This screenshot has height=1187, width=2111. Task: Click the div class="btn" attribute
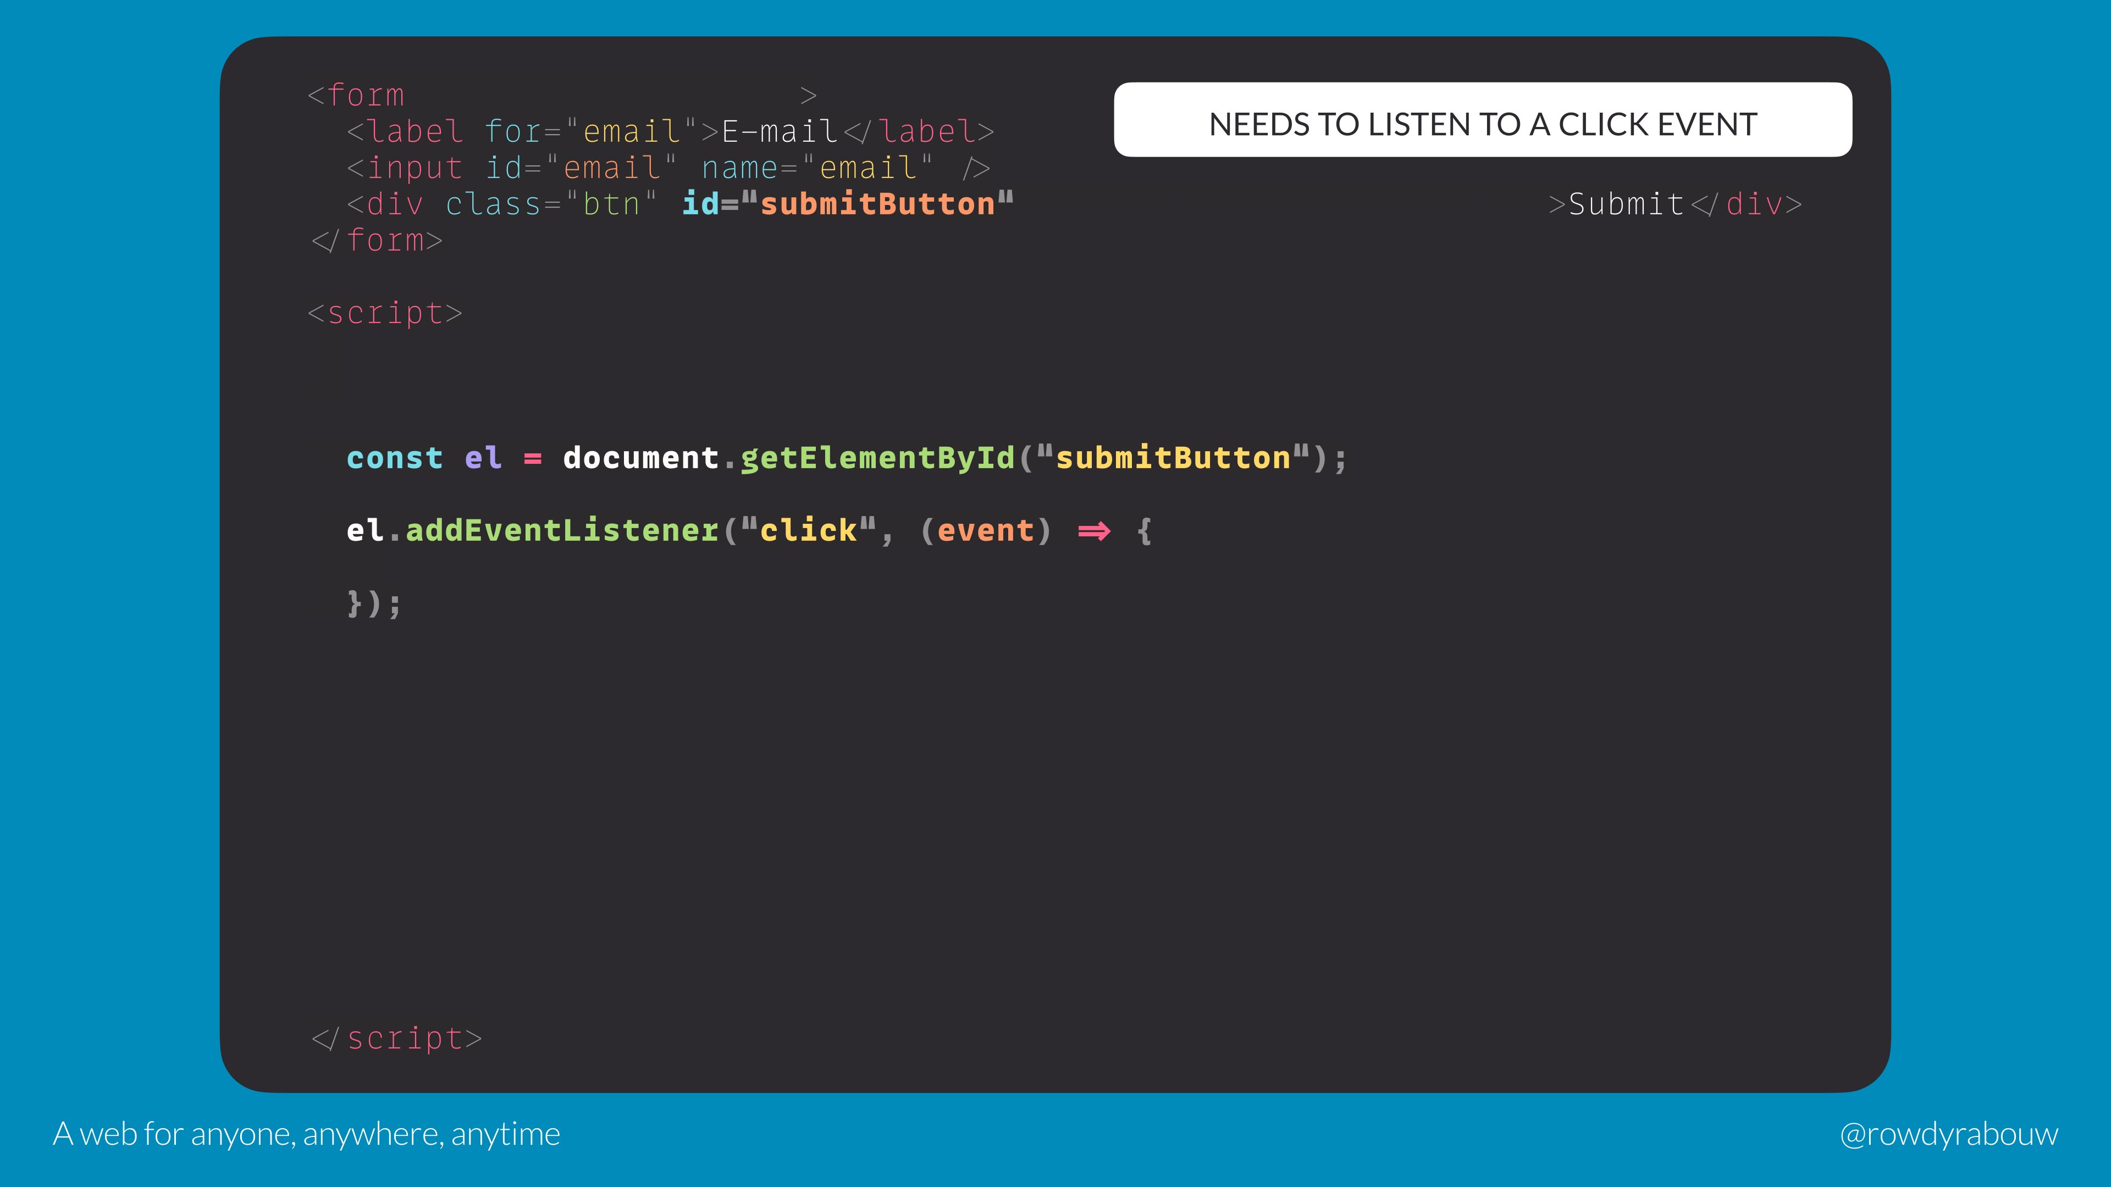point(551,204)
